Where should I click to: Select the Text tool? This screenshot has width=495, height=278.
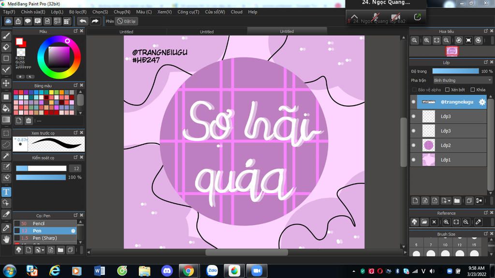6,192
